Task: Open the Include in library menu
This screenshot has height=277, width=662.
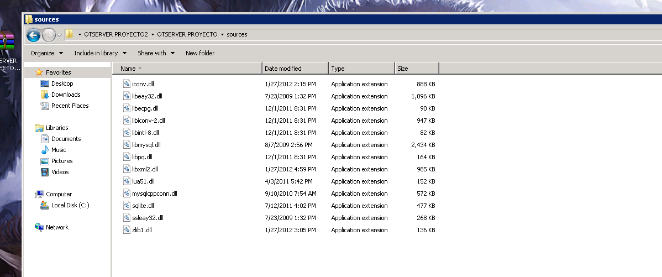Action: 101,53
